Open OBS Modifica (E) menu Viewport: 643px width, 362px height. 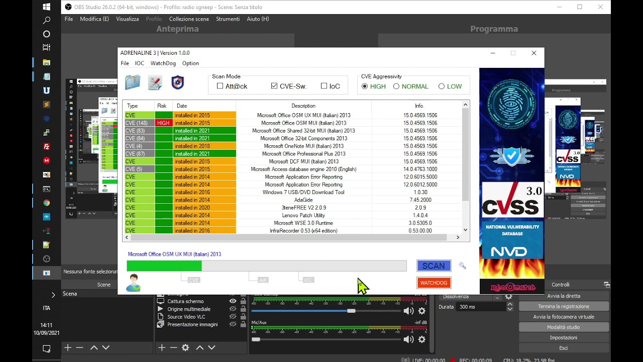pyautogui.click(x=94, y=19)
